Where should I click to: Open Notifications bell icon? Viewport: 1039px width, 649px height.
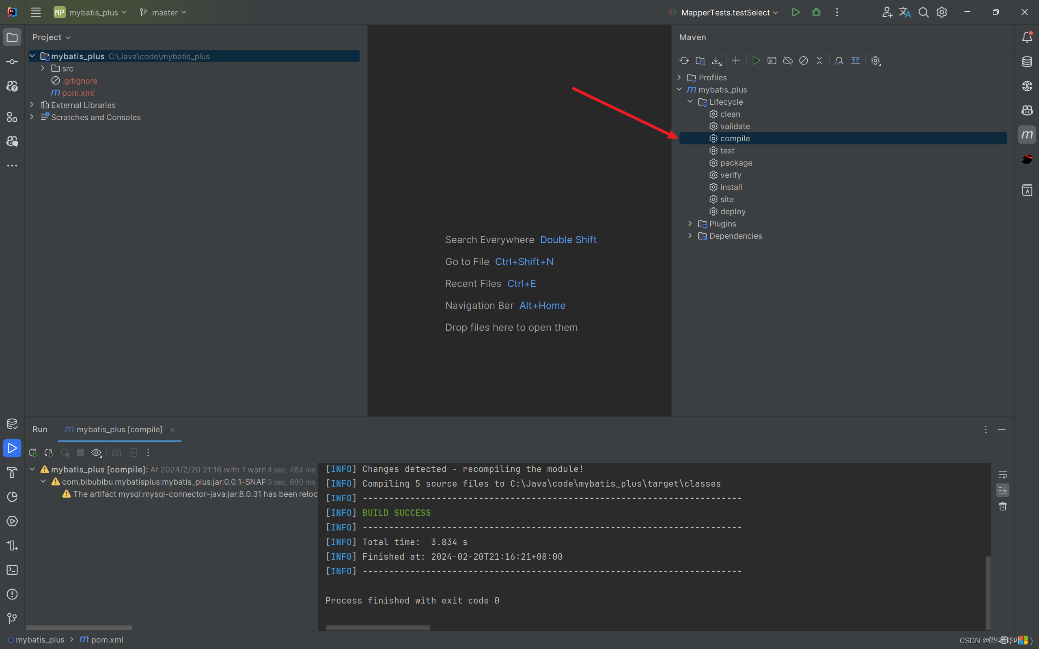(1027, 37)
